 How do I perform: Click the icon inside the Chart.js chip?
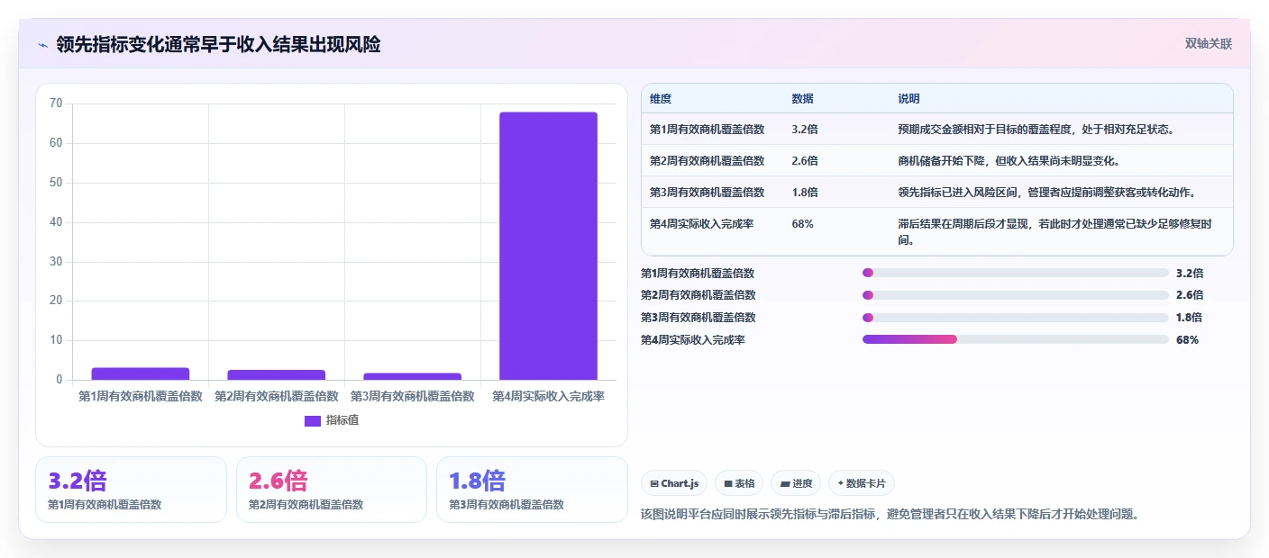coord(654,483)
